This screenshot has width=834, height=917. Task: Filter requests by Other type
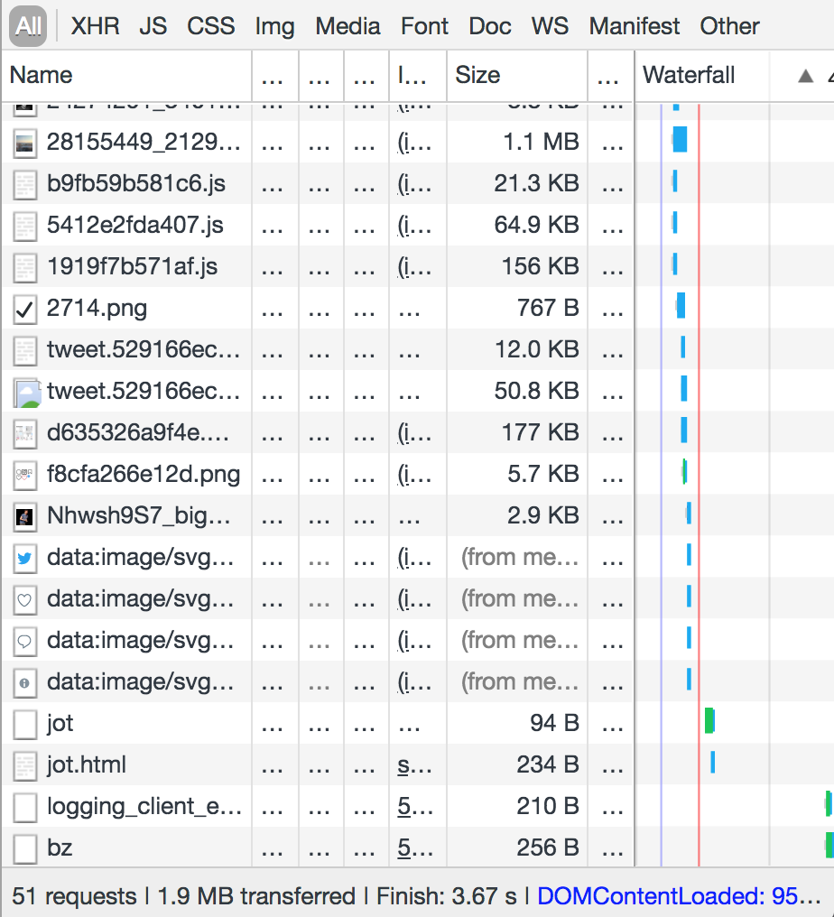pos(730,26)
